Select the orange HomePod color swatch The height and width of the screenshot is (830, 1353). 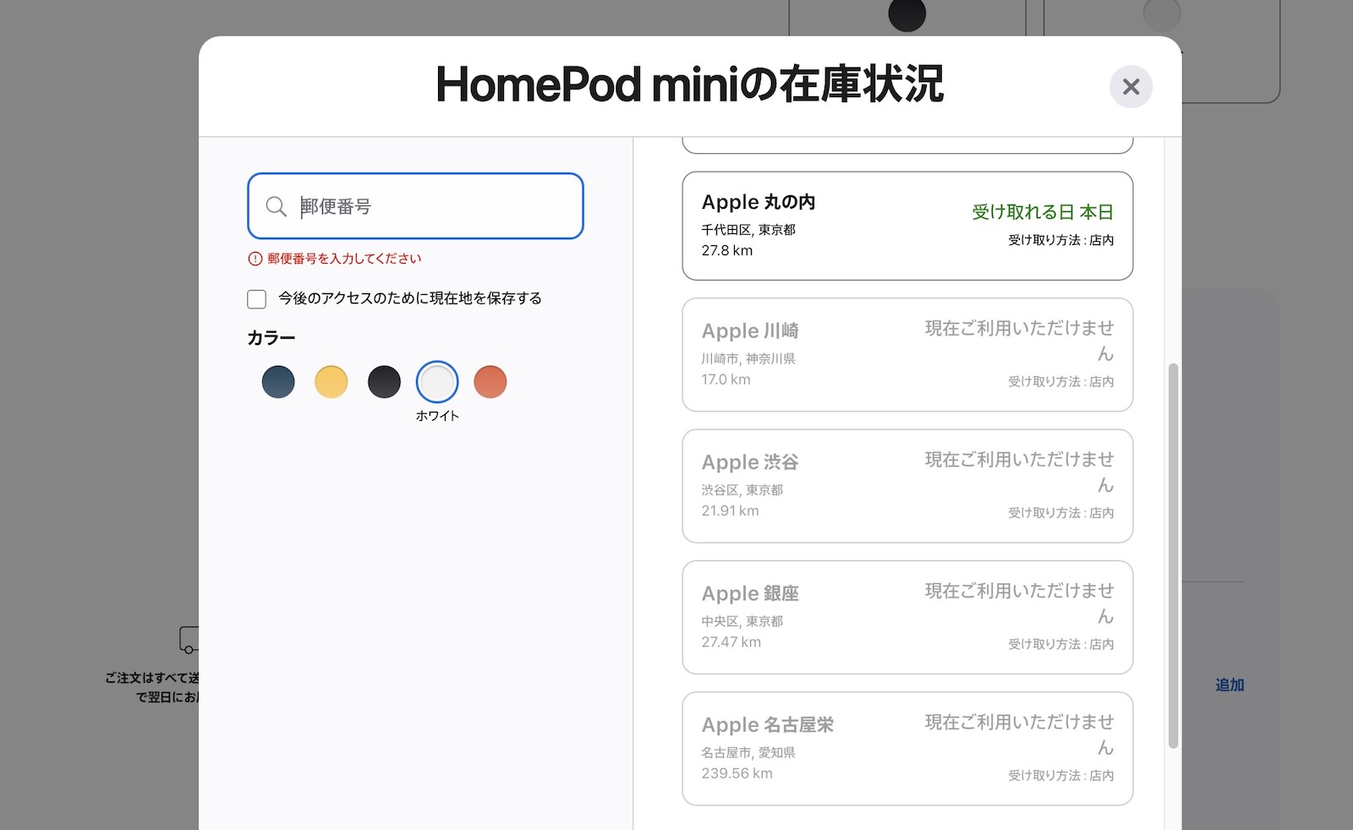490,382
